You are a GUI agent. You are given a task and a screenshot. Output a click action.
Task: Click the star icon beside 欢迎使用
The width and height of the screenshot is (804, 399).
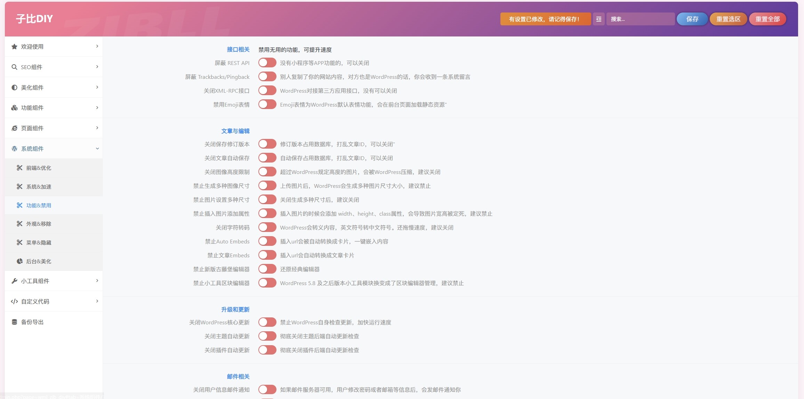click(x=14, y=46)
